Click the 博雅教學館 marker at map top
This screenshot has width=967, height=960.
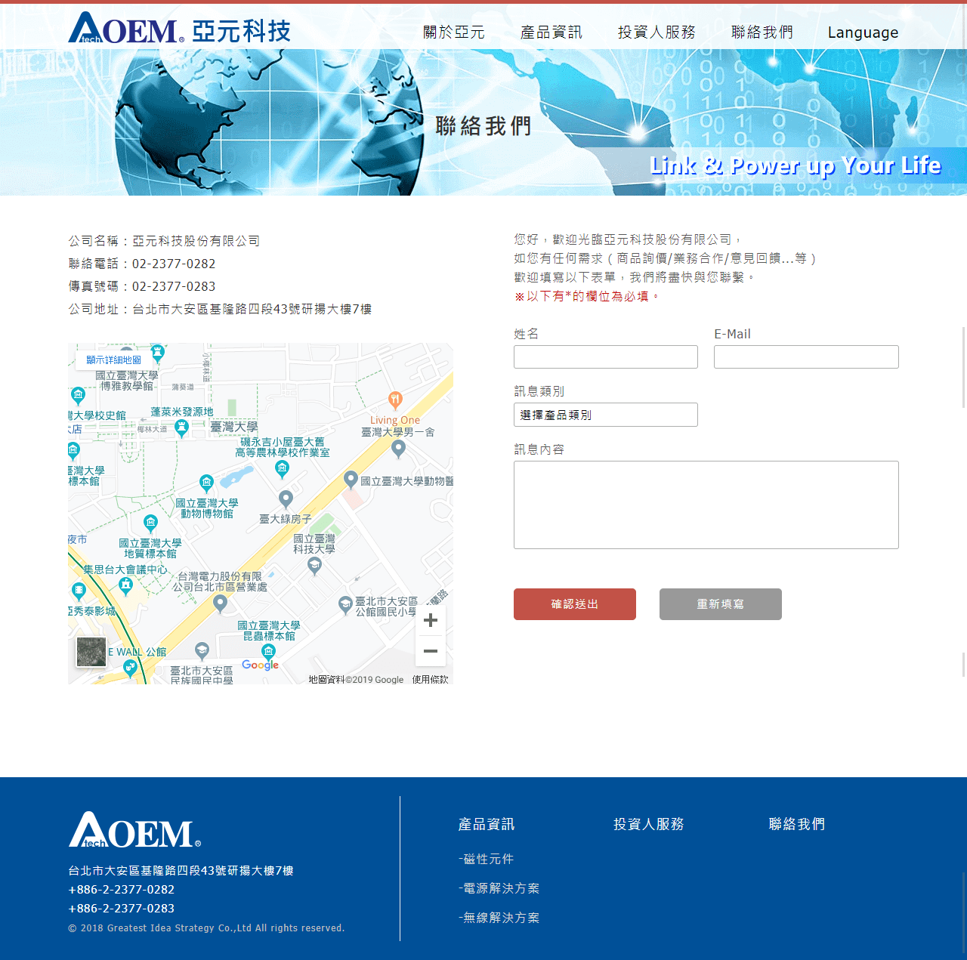point(157,352)
